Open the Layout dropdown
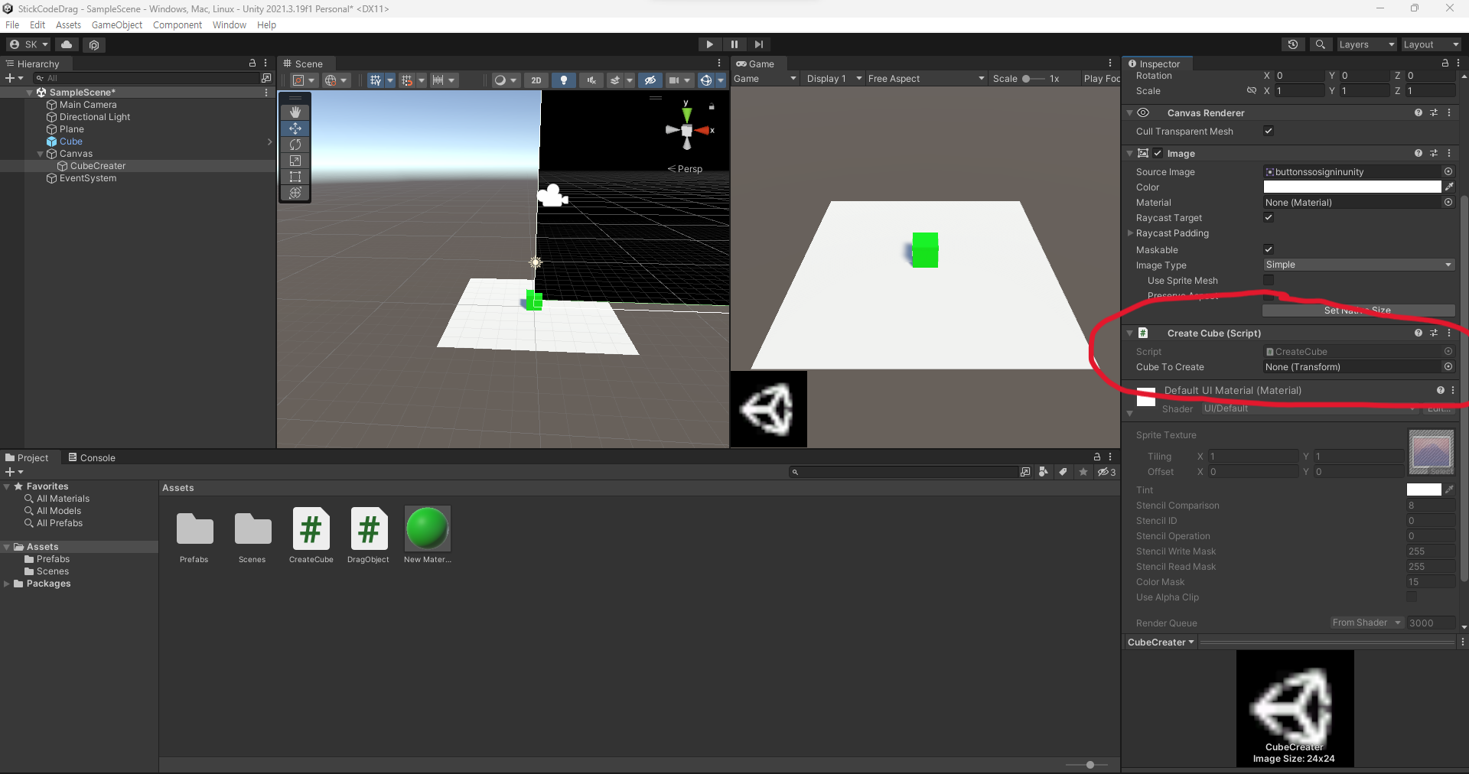This screenshot has height=774, width=1469. (x=1431, y=44)
